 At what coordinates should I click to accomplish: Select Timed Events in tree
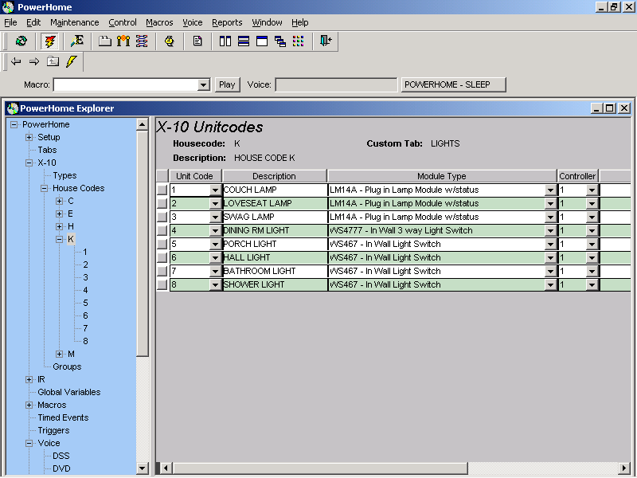[63, 417]
